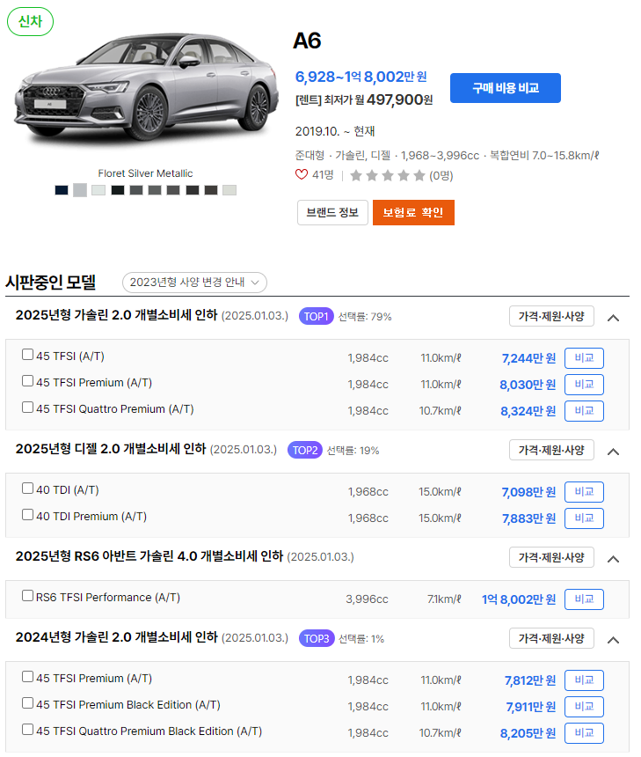Click the TOP2 badge
The height and width of the screenshot is (757, 641).
click(305, 451)
